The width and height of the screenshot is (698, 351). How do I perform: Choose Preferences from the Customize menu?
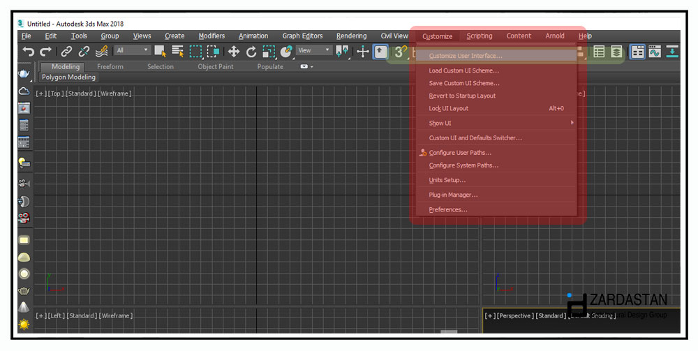coord(447,209)
